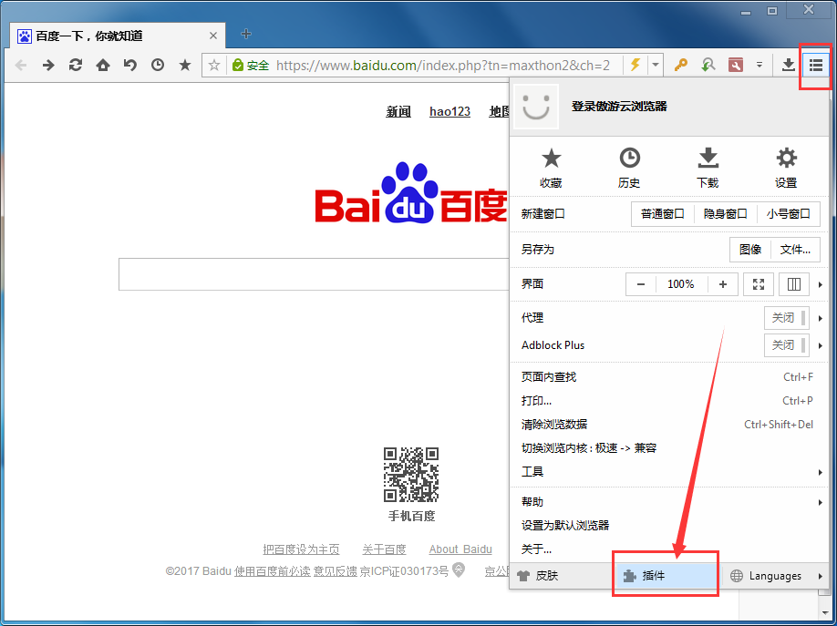Click 登录傲游云浏览器 to sign in
This screenshot has height=626, width=837.
pyautogui.click(x=619, y=107)
